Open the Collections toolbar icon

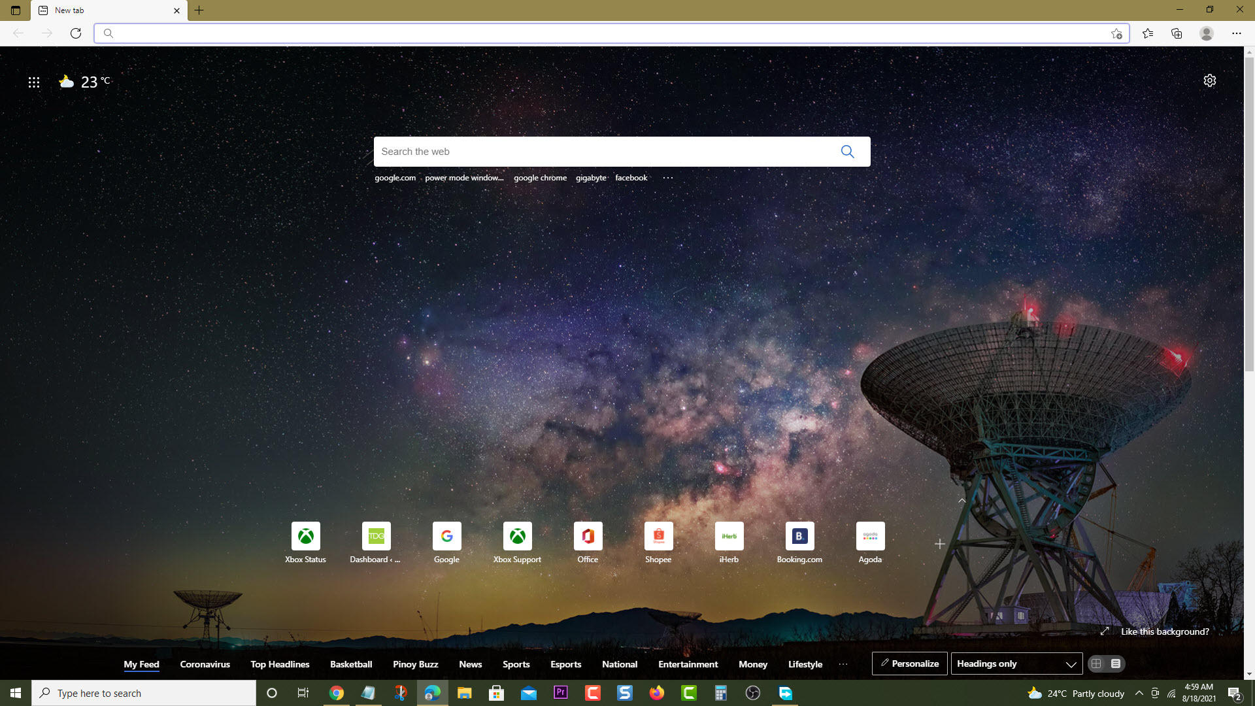pos(1177,33)
